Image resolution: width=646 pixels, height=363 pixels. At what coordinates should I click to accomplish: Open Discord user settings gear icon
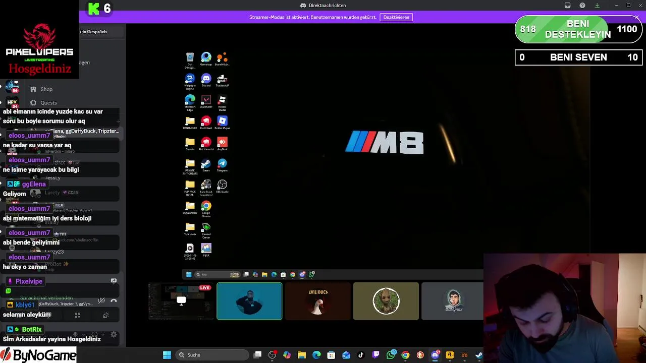click(114, 335)
